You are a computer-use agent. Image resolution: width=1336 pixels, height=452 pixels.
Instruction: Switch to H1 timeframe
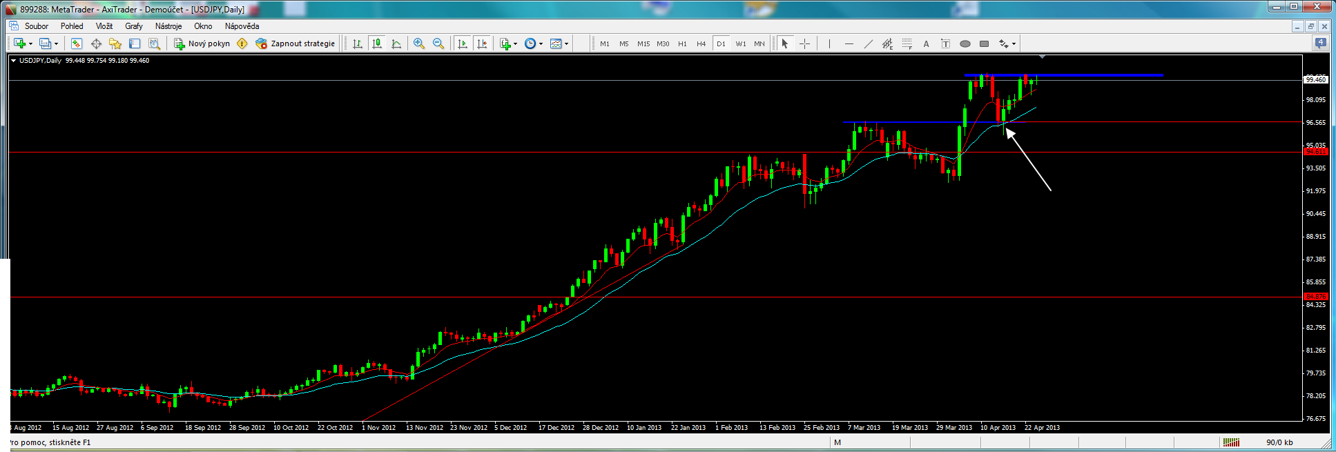[x=682, y=43]
